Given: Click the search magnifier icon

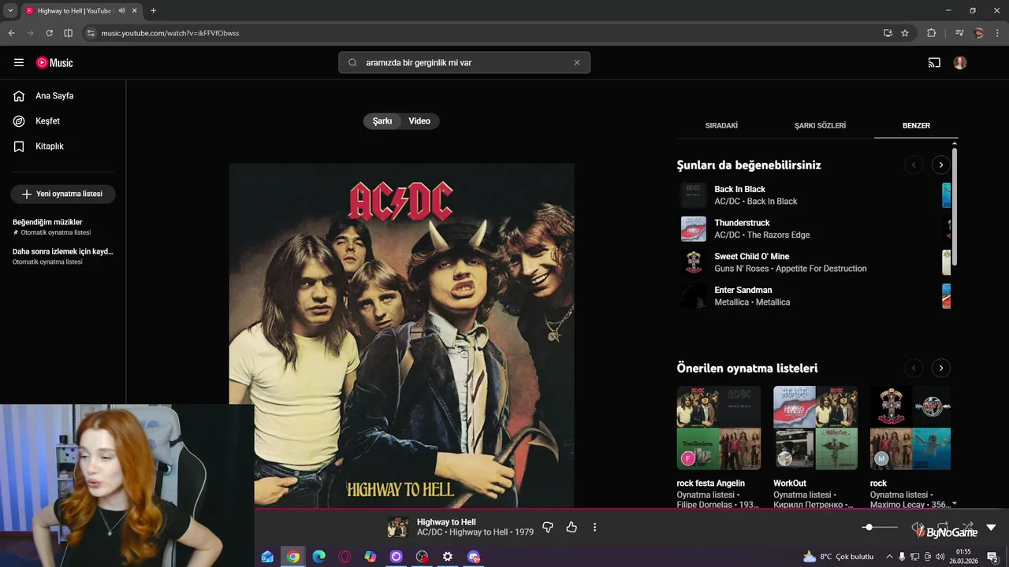Looking at the screenshot, I should point(352,62).
